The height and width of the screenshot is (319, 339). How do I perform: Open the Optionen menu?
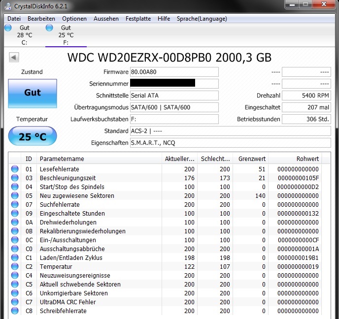tap(74, 19)
